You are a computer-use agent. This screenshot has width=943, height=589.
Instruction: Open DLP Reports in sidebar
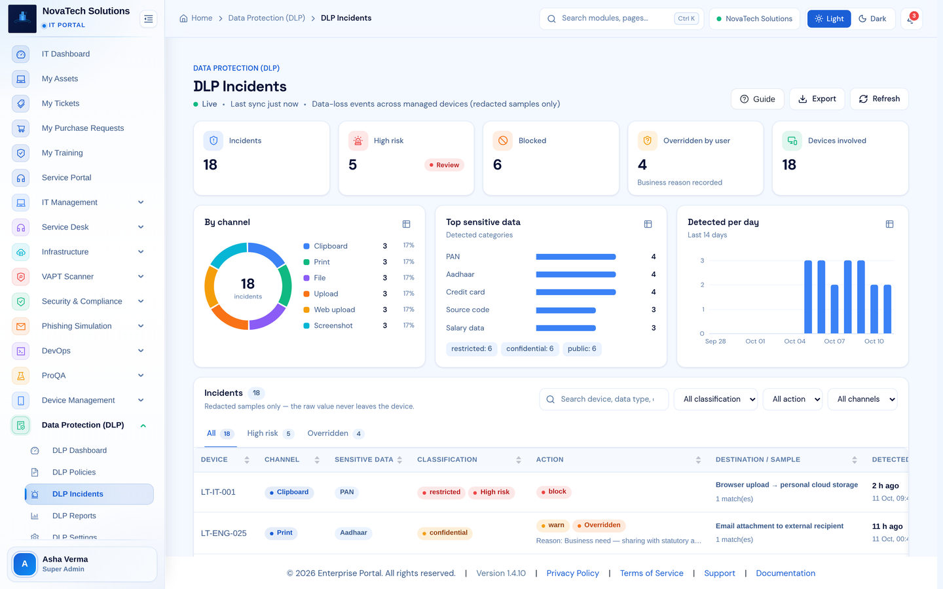pyautogui.click(x=89, y=516)
